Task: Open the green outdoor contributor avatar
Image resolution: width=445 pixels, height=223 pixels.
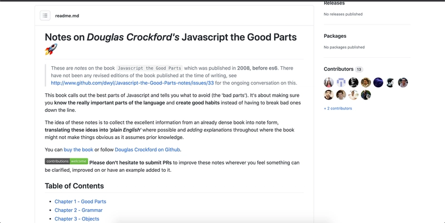Action: (366, 95)
